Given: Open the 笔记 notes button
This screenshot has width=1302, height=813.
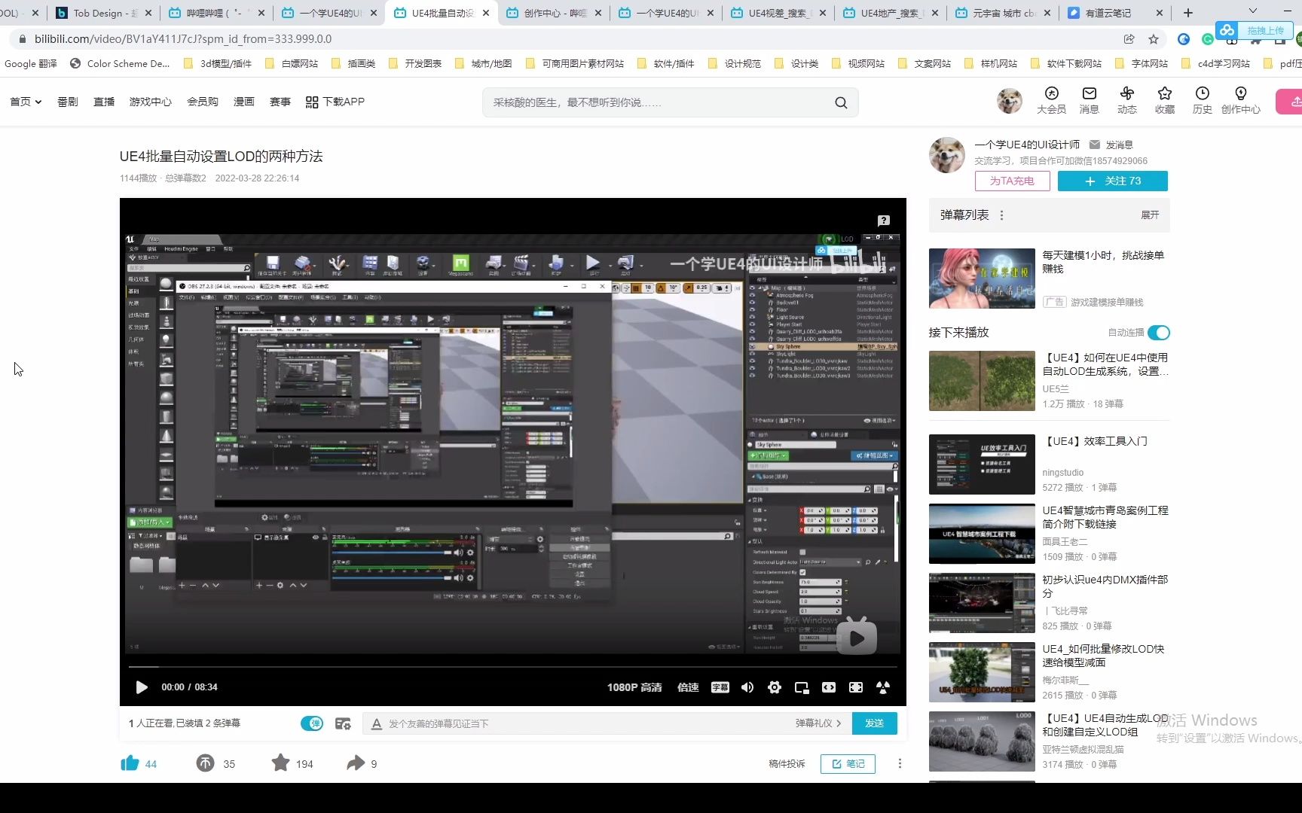Looking at the screenshot, I should coord(848,763).
